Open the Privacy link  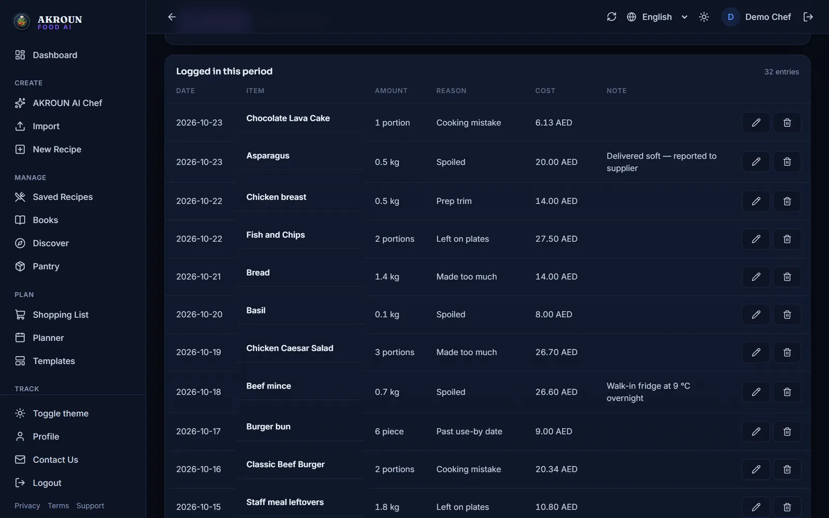click(27, 506)
